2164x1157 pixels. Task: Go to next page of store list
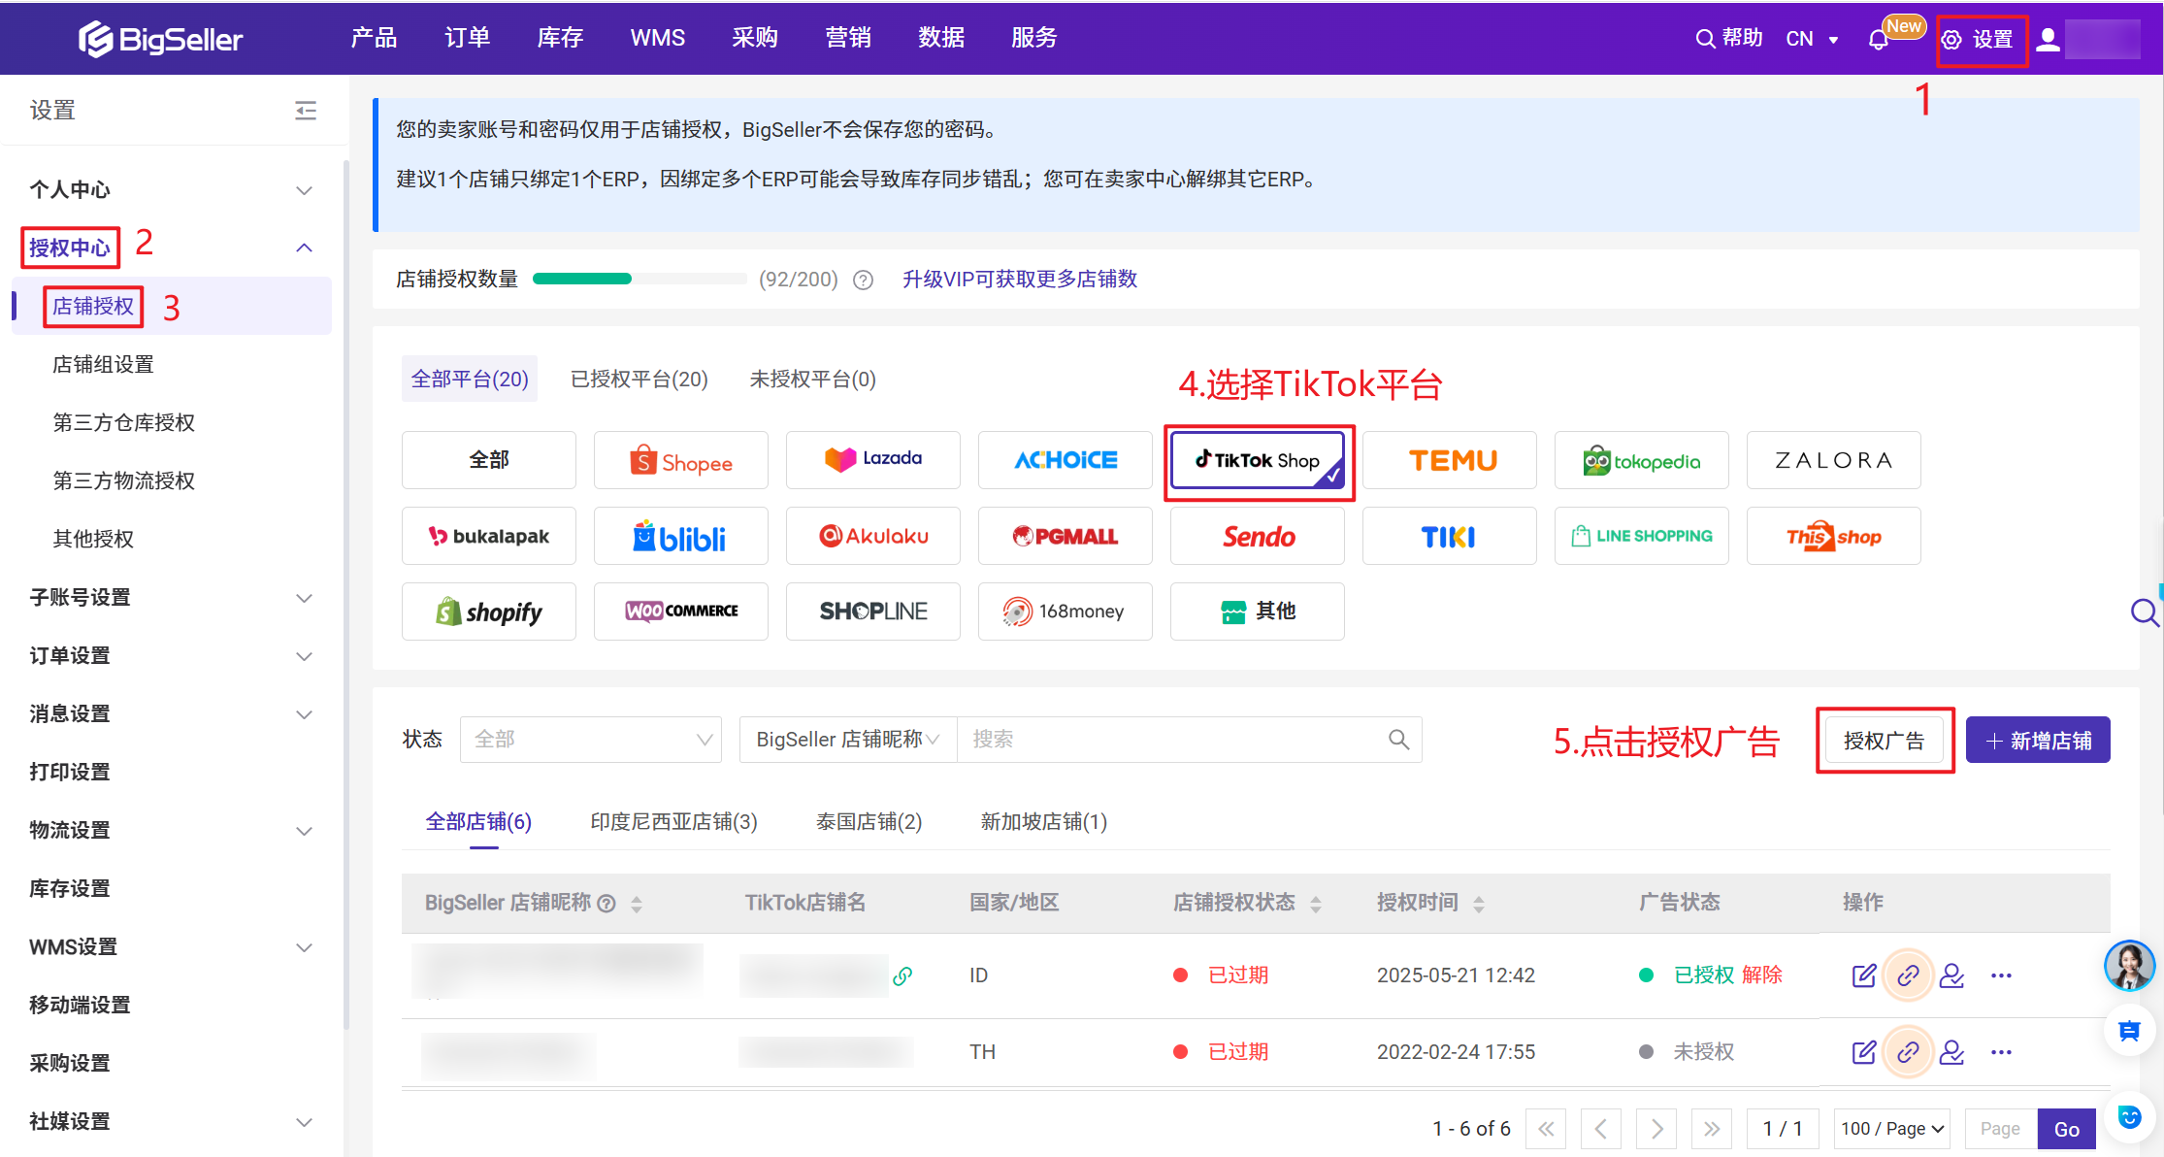coord(1656,1129)
